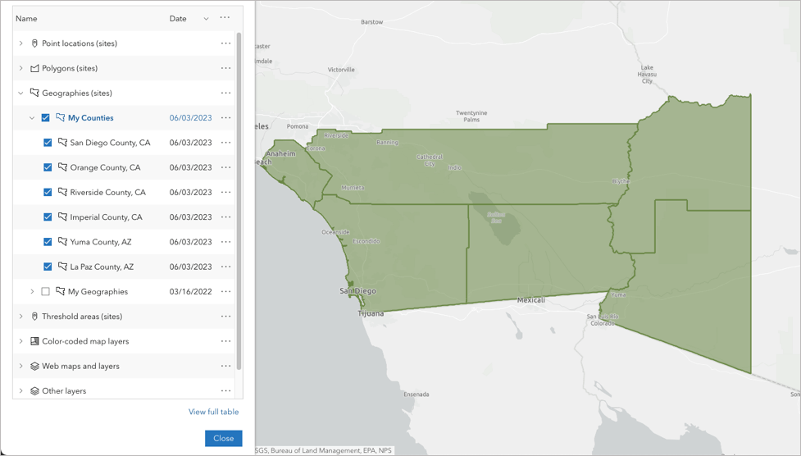Click the Close button
Image resolution: width=801 pixels, height=456 pixels.
click(224, 438)
